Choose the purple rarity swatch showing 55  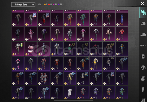[x=59, y=5]
